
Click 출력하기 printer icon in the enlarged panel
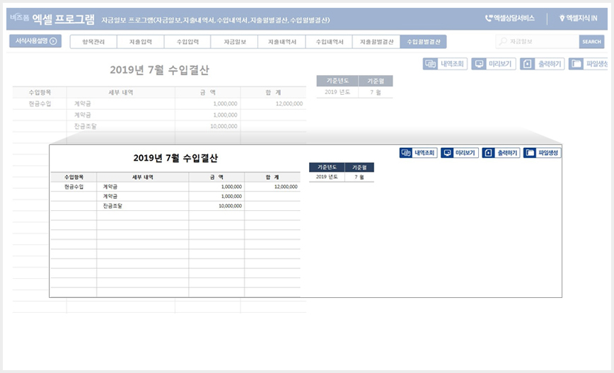[x=488, y=153]
